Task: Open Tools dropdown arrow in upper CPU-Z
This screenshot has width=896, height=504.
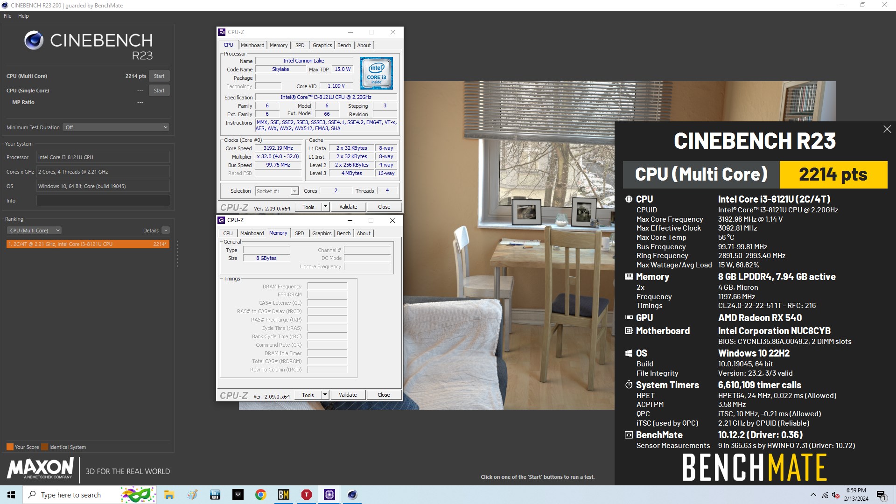Action: (x=325, y=207)
